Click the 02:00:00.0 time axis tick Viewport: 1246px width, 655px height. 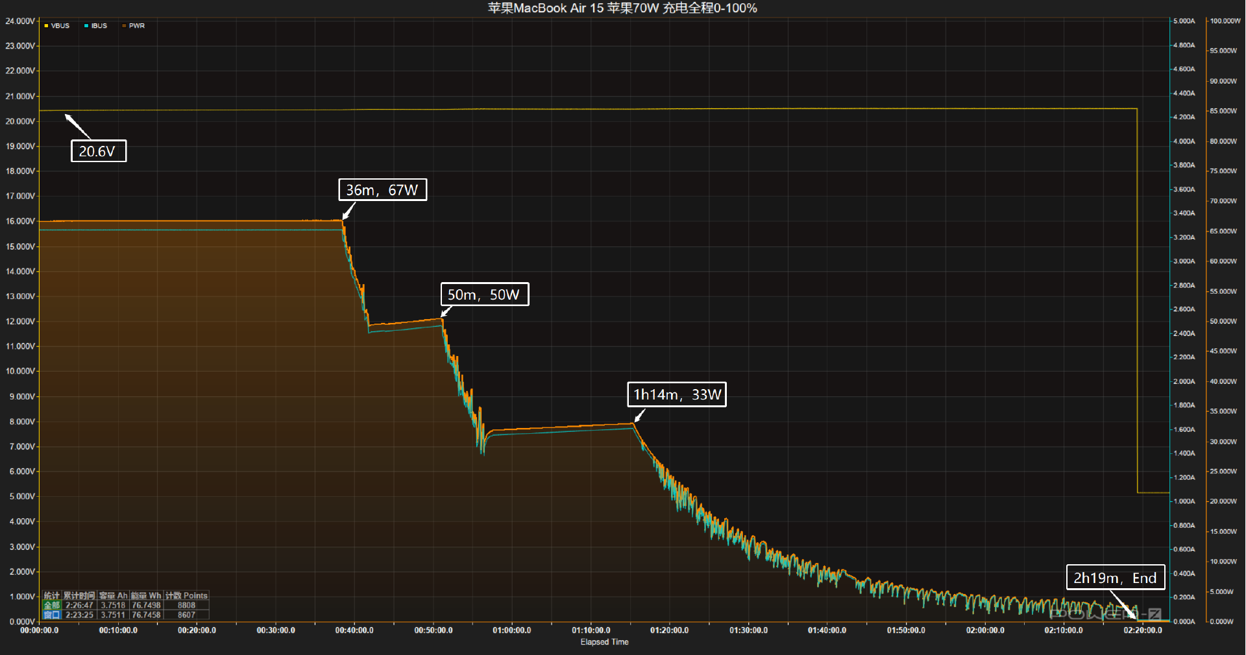[x=985, y=630]
